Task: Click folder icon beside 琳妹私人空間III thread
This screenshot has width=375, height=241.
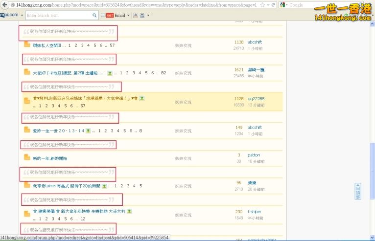Action: pyautogui.click(x=27, y=45)
